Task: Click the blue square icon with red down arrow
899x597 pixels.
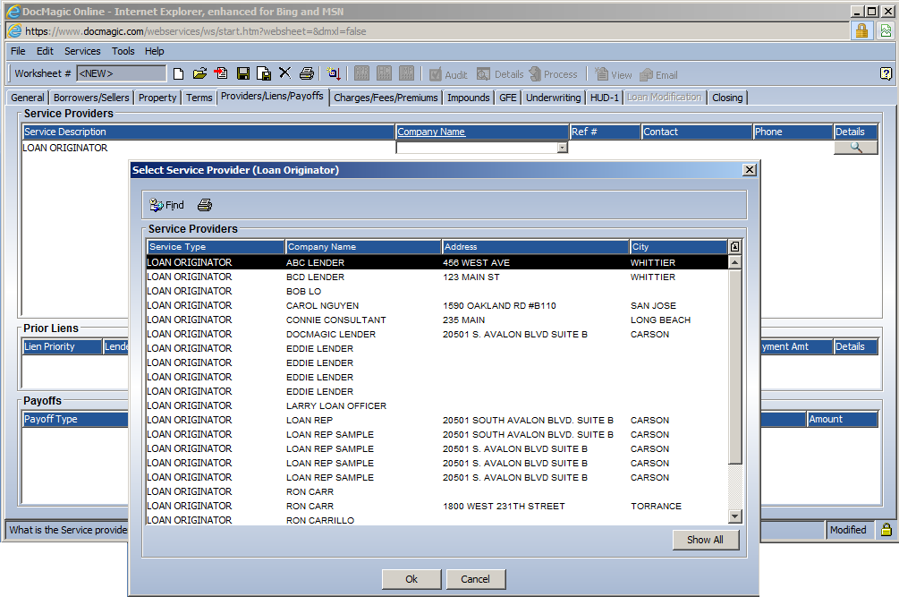Action: tap(334, 73)
